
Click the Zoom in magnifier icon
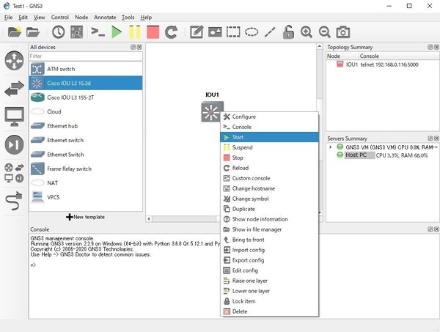click(306, 32)
